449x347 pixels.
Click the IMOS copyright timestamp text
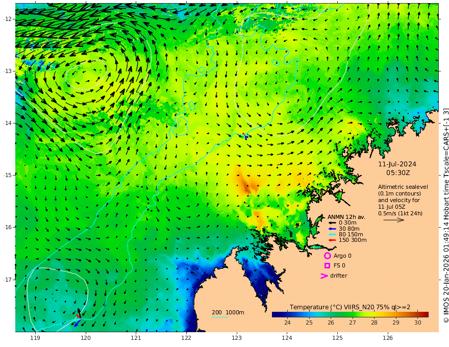[x=445, y=215]
